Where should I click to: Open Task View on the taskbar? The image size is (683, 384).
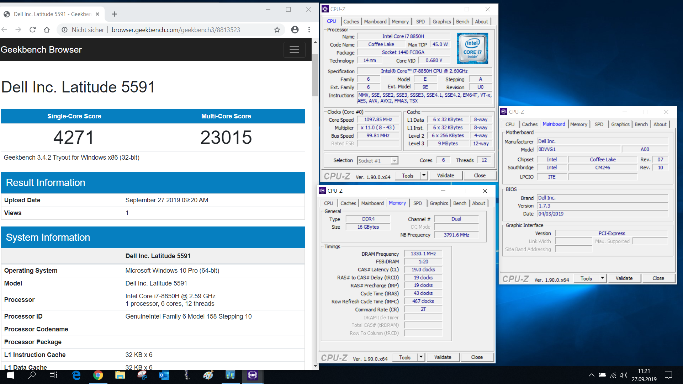(53, 375)
